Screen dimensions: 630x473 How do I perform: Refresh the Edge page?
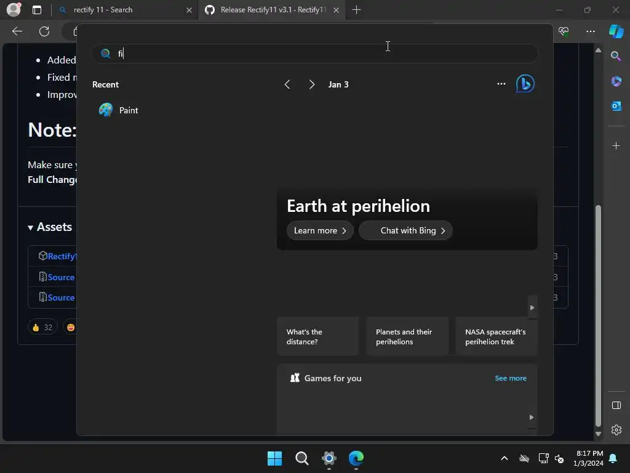(44, 31)
